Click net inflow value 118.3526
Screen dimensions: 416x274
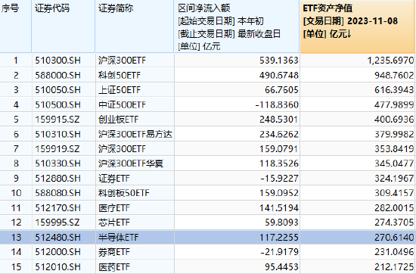[x=279, y=163]
